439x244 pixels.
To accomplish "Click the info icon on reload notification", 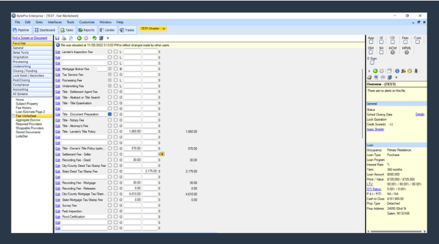I will pos(58,45).
